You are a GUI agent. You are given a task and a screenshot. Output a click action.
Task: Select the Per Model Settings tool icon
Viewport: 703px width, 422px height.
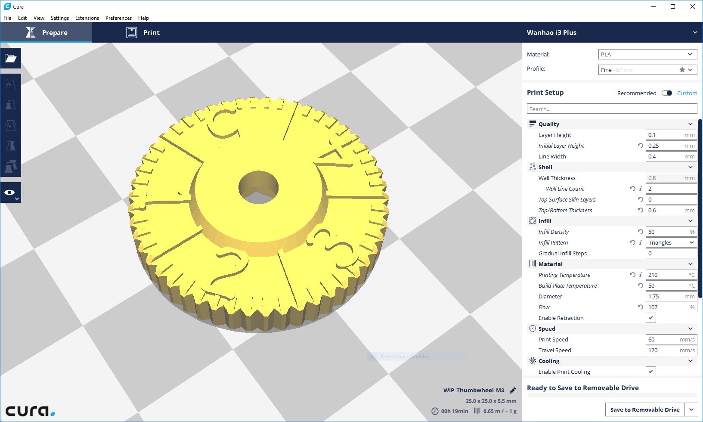(11, 167)
